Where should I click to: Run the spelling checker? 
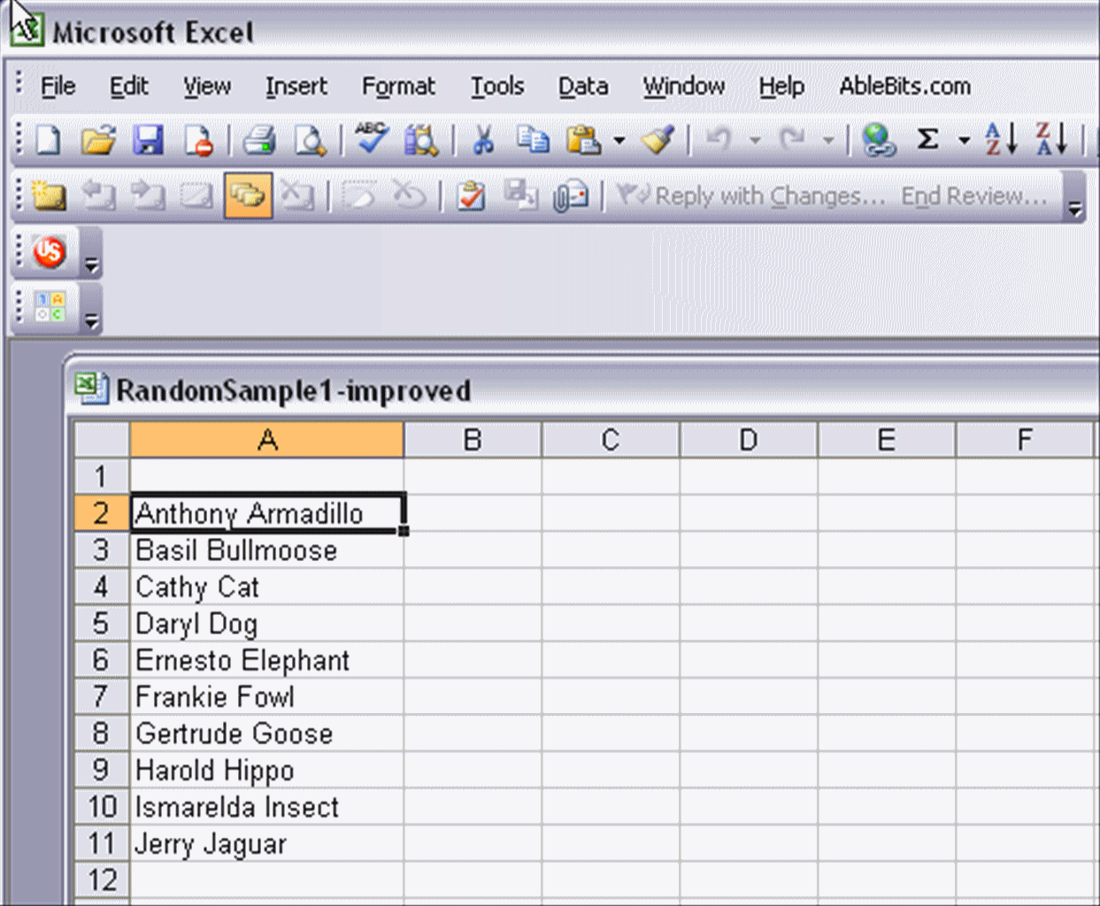[371, 139]
